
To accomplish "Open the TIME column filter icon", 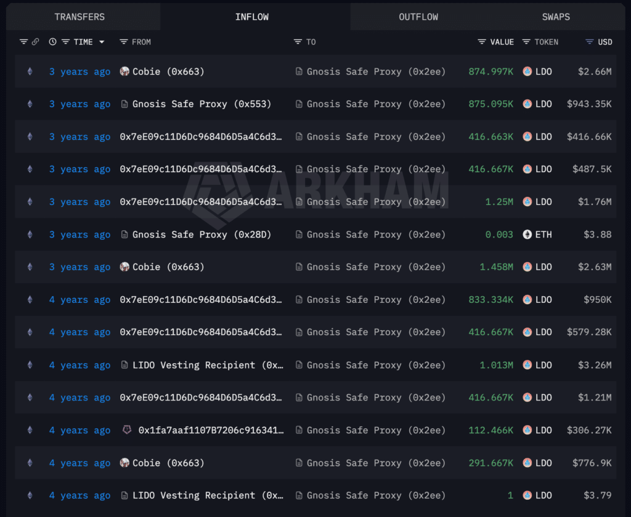I will (x=65, y=41).
